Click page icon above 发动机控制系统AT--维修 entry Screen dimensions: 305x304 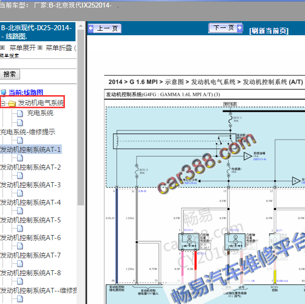20,281
